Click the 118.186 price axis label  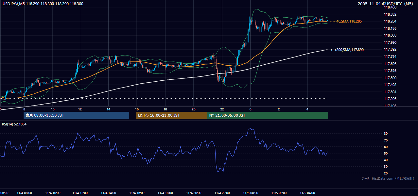[x=390, y=28]
